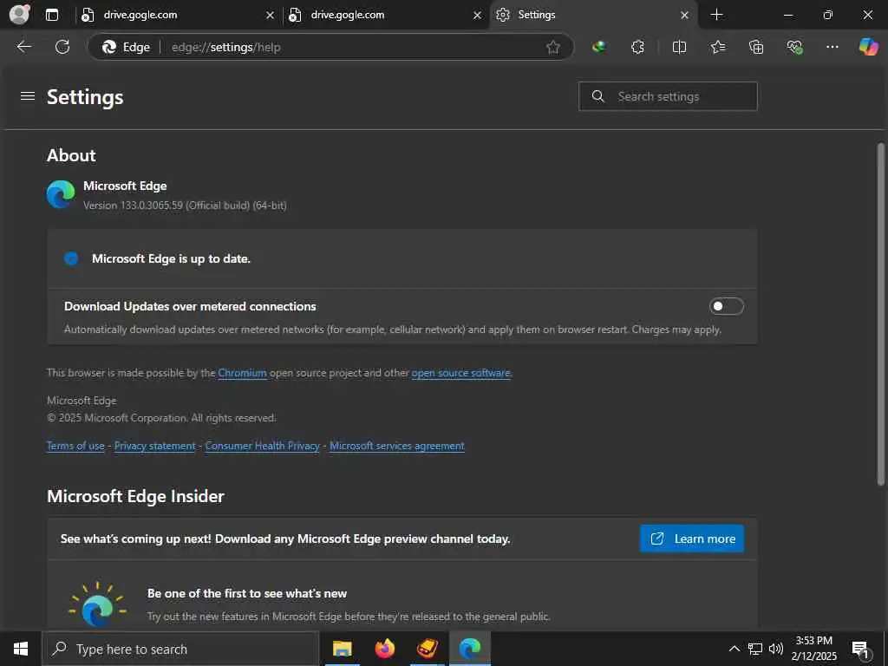The height and width of the screenshot is (666, 888).
Task: Click the Edge Insider sunburst logo
Action: point(97,604)
